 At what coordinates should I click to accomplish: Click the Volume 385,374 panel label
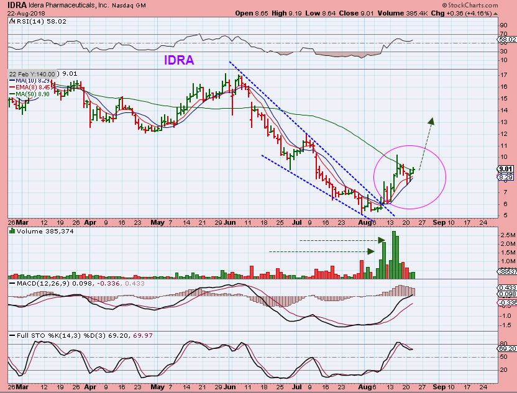point(45,231)
